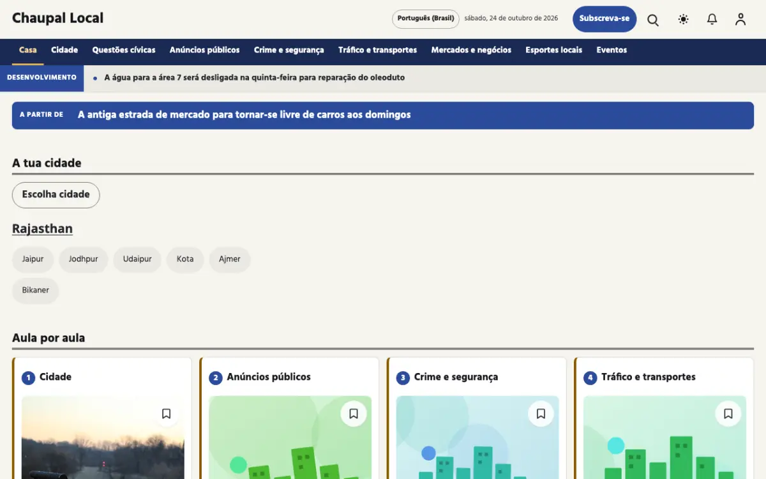This screenshot has width=766, height=479.
Task: Select the Bikaner city chip
Action: coord(36,291)
